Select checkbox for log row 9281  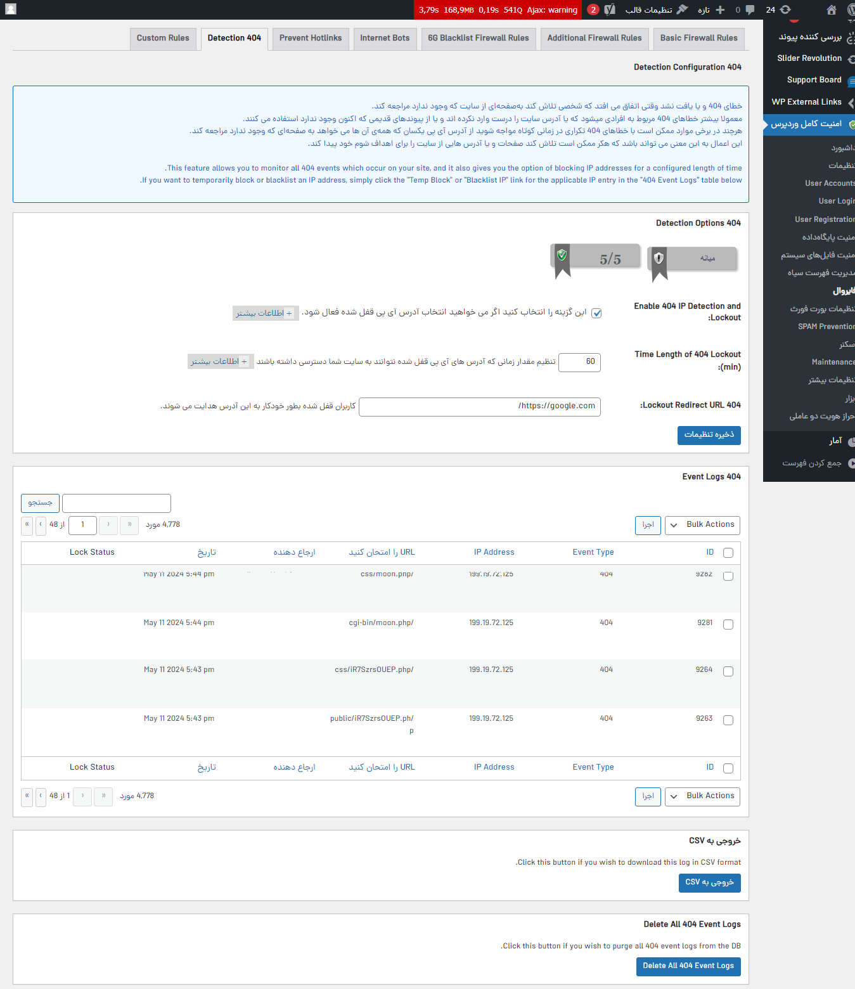(x=728, y=624)
